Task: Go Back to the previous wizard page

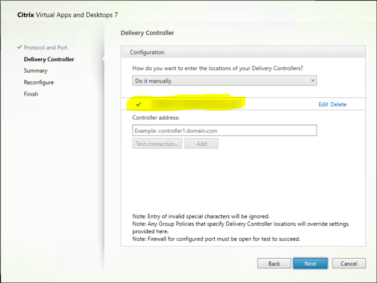Action: tap(274, 263)
